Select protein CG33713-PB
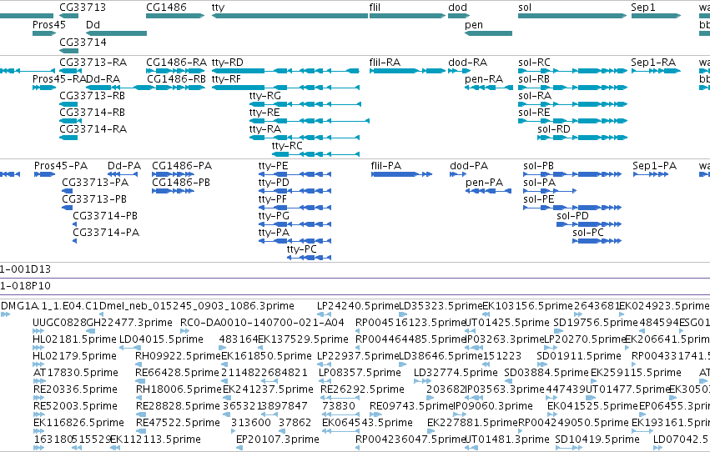The image size is (710, 452). pyautogui.click(x=68, y=208)
